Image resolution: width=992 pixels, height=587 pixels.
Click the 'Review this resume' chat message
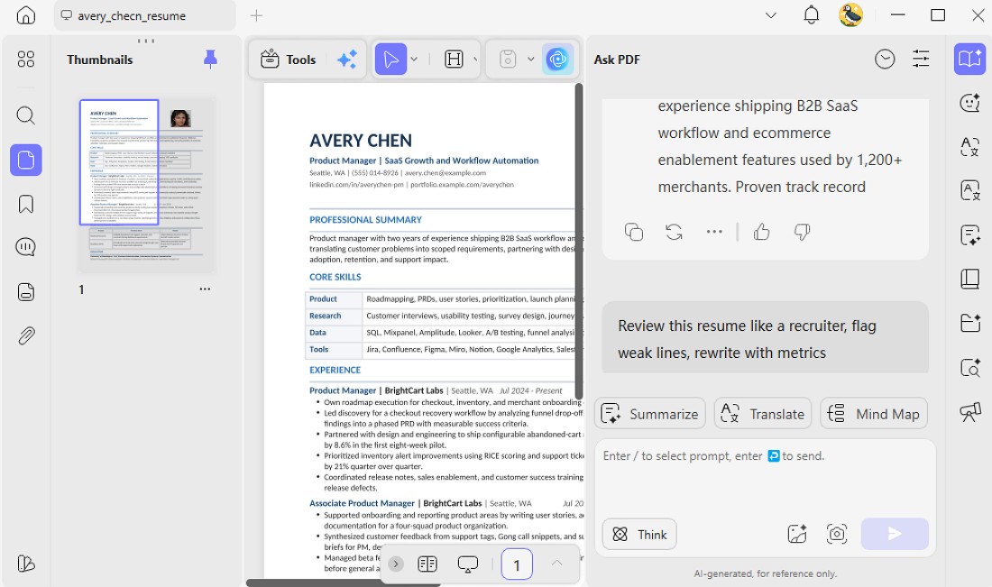[765, 338]
